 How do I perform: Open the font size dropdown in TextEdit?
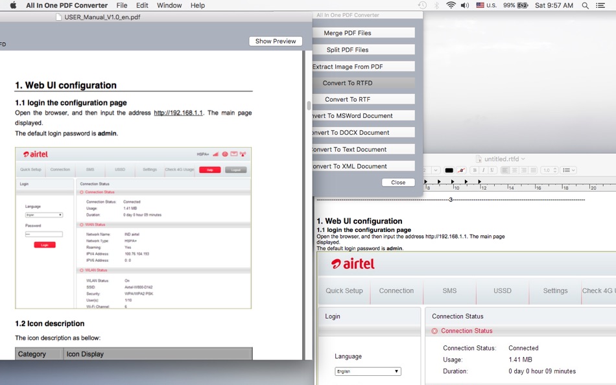[435, 170]
